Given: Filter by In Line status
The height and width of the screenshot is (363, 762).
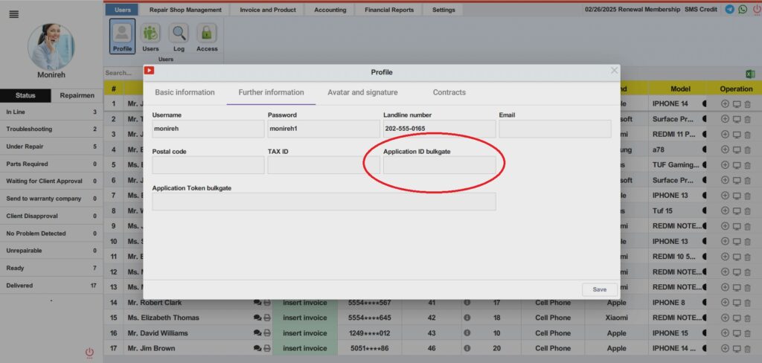Looking at the screenshot, I should [51, 112].
